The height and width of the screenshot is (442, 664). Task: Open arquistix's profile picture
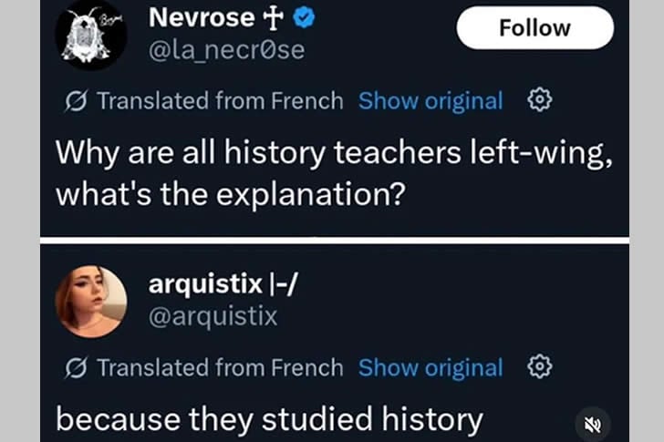[91, 302]
